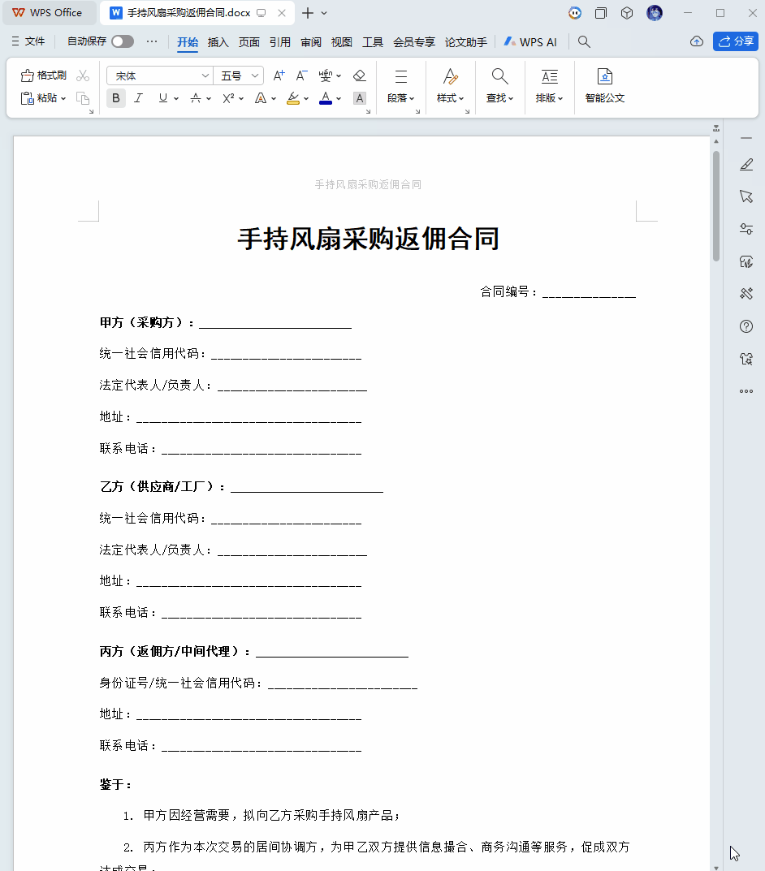Click the pen edit icon in right sidebar
Viewport: 765px width, 871px height.
[746, 165]
